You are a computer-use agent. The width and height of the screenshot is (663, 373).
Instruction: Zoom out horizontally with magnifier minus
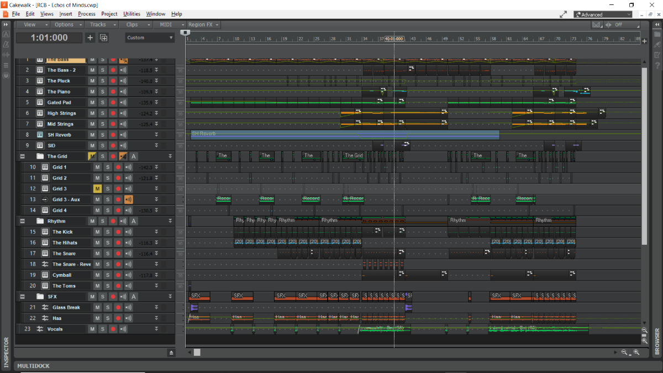click(x=624, y=352)
